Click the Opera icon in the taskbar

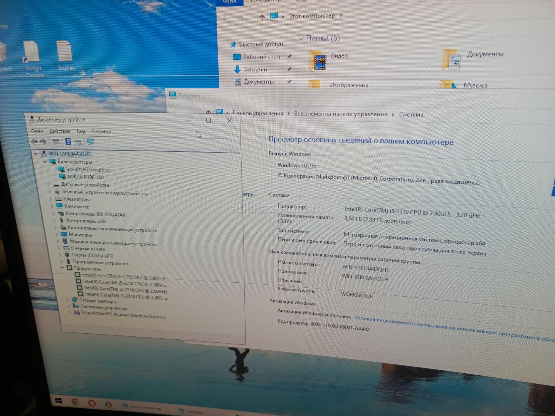pyautogui.click(x=92, y=403)
